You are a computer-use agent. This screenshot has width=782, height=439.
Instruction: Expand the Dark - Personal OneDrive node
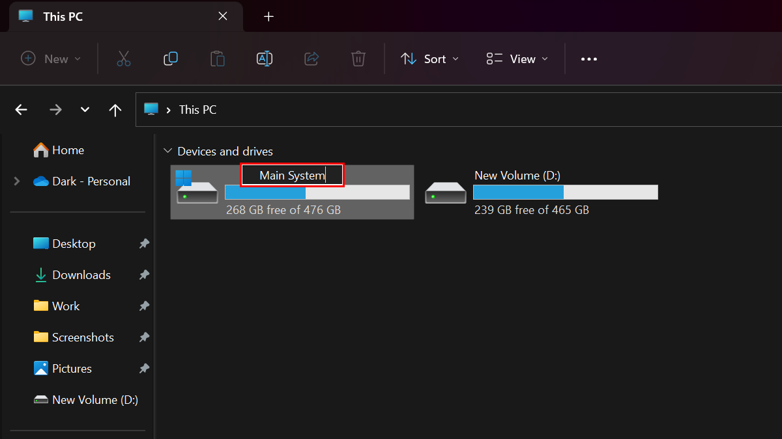coord(17,181)
